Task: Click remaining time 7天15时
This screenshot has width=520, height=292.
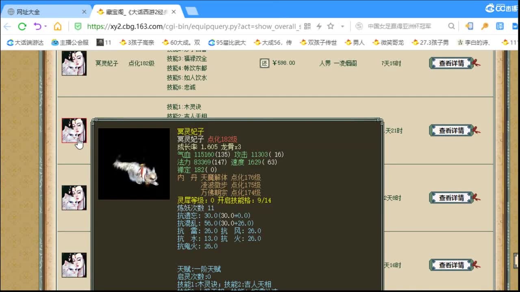Action: coord(392,63)
